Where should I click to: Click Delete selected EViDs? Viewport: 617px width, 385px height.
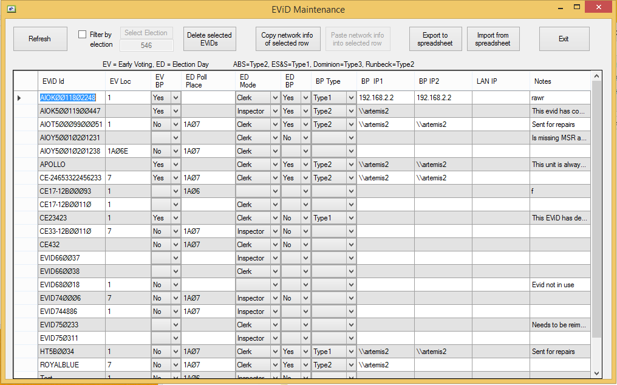point(210,39)
